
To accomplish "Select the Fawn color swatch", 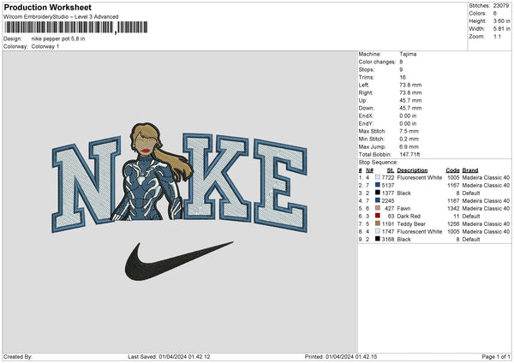I will (x=378, y=208).
